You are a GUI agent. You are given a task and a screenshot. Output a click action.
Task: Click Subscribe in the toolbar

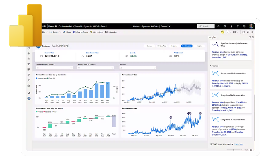(111, 32)
